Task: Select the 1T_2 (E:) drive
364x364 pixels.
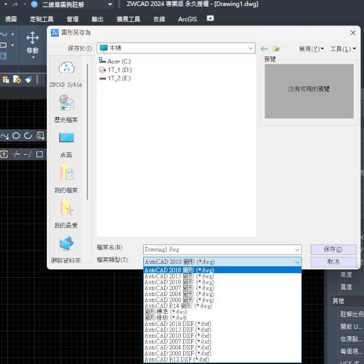Action: pos(115,78)
